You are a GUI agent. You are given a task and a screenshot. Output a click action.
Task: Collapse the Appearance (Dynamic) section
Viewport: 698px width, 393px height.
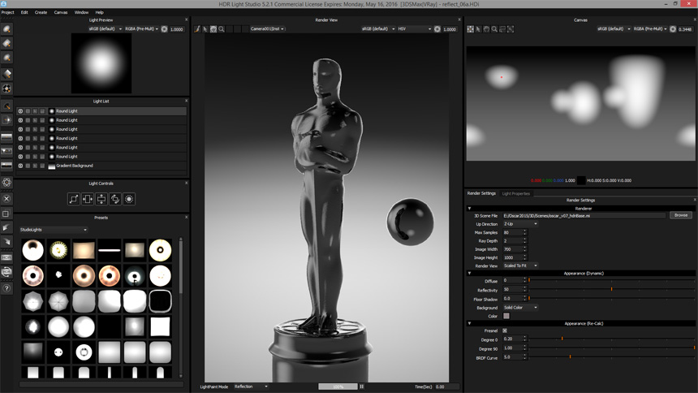tap(469, 273)
